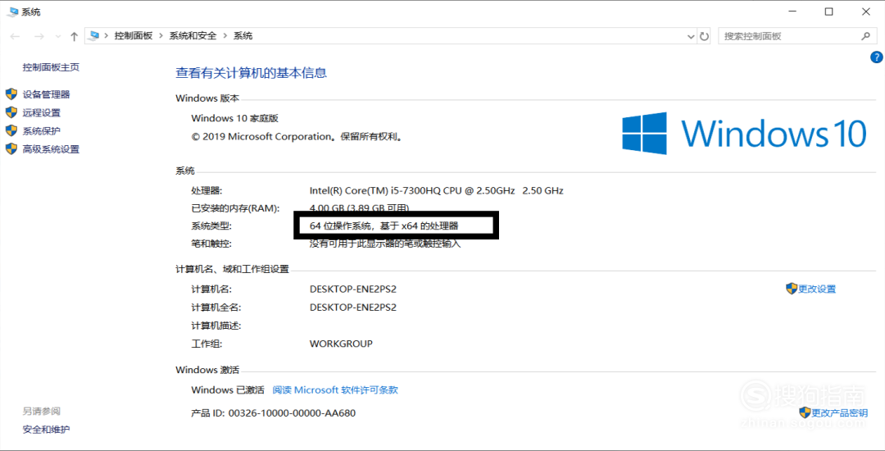The image size is (885, 451).
Task: Click the 更改设置 link
Action: (817, 289)
